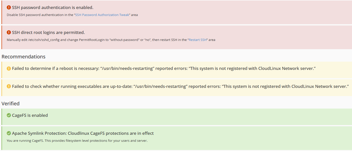Select the Recommendations section heading

pyautogui.click(x=24, y=56)
